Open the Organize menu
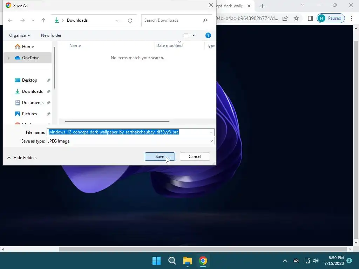This screenshot has height=269, width=359. coord(20,35)
